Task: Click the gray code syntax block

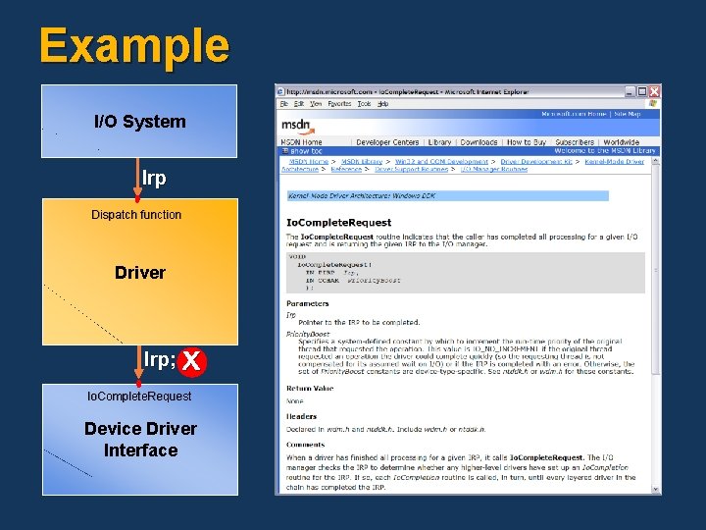Action: (x=466, y=273)
